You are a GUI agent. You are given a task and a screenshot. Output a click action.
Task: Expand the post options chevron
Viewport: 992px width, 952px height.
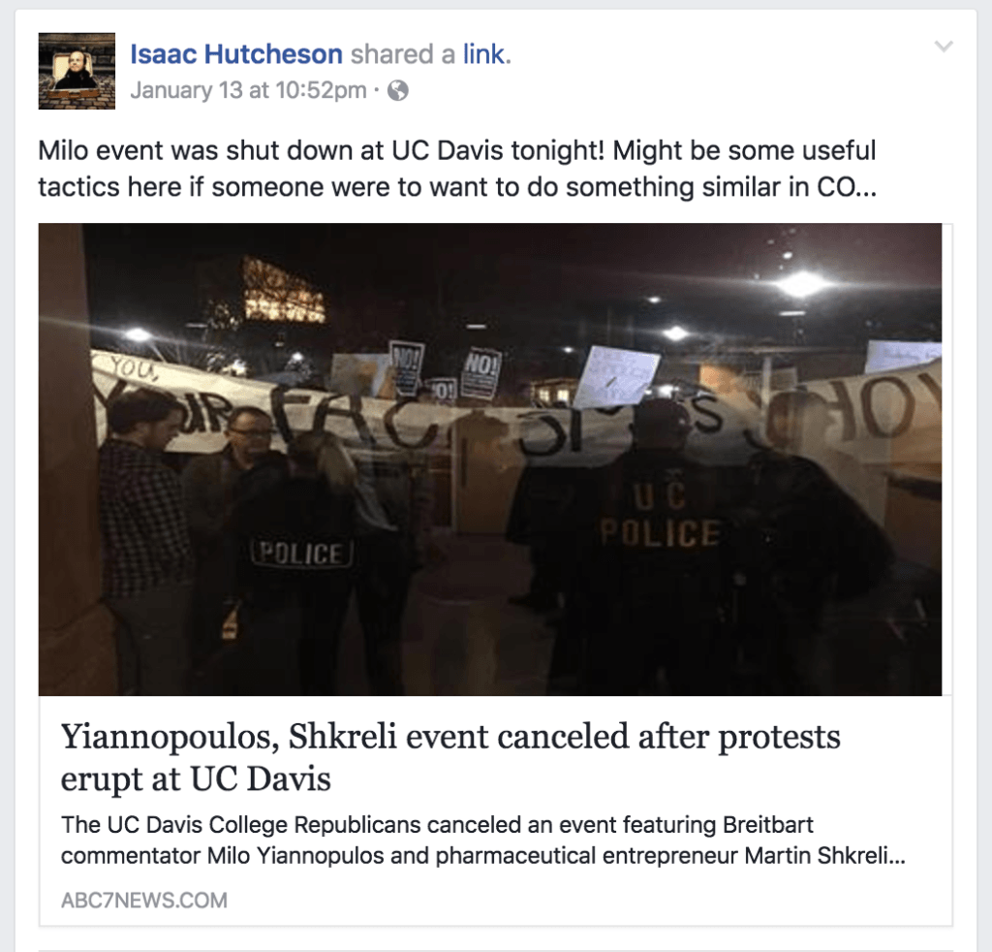(x=944, y=47)
